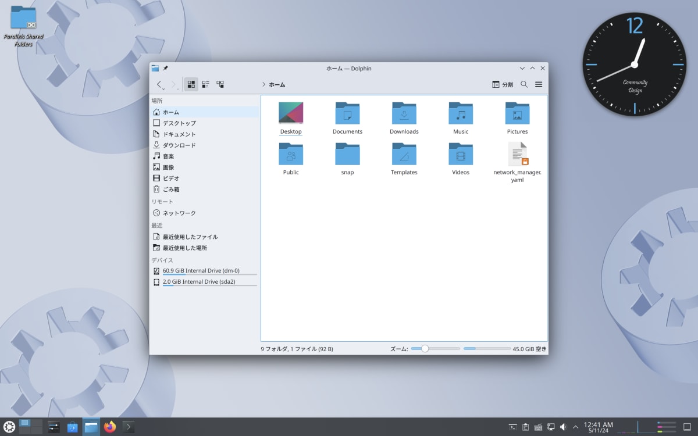Open the volume control tray icon
This screenshot has height=436, width=698.
pos(563,427)
